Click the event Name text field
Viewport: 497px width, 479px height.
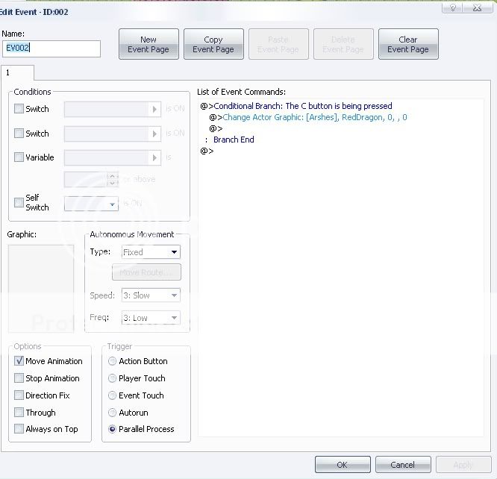51,48
